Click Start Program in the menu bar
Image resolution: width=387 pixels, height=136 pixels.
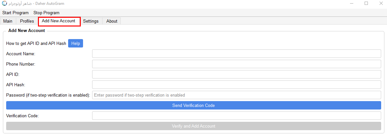[16, 13]
